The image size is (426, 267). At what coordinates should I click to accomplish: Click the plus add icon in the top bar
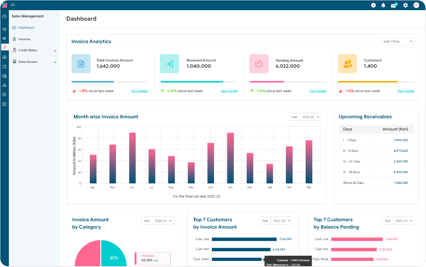(373, 5)
